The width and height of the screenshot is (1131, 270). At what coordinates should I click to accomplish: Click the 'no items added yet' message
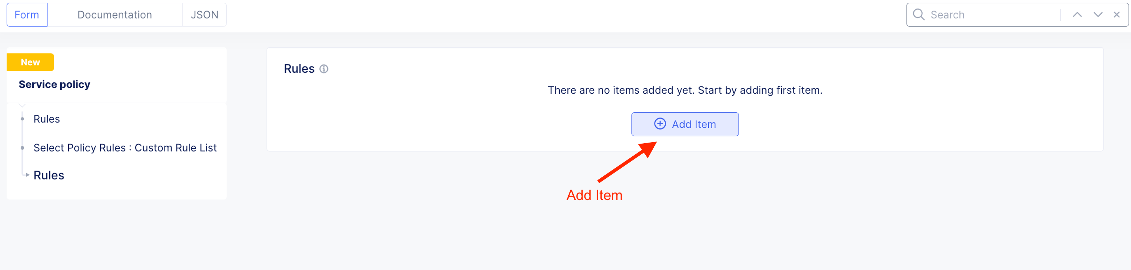[684, 90]
